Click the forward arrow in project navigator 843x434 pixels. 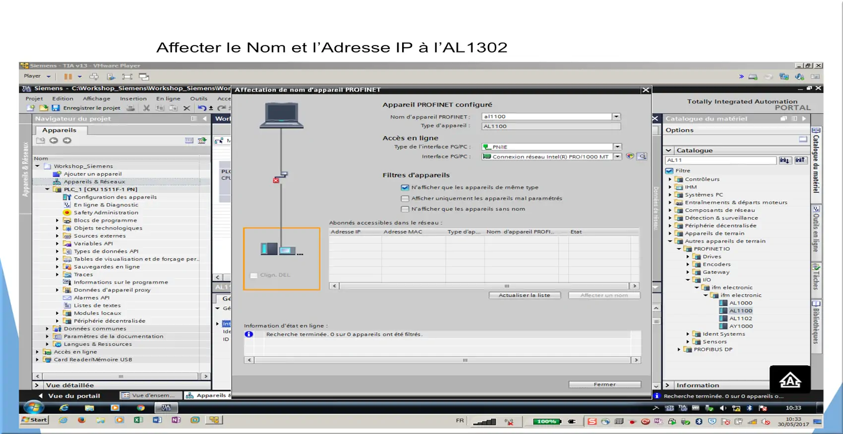click(x=67, y=141)
